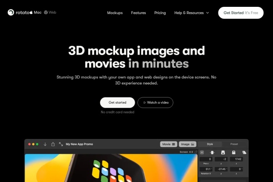Viewport: 273px width, 182px height.
Task: Click the Pos x field showing 0
Action: [x=206, y=159]
